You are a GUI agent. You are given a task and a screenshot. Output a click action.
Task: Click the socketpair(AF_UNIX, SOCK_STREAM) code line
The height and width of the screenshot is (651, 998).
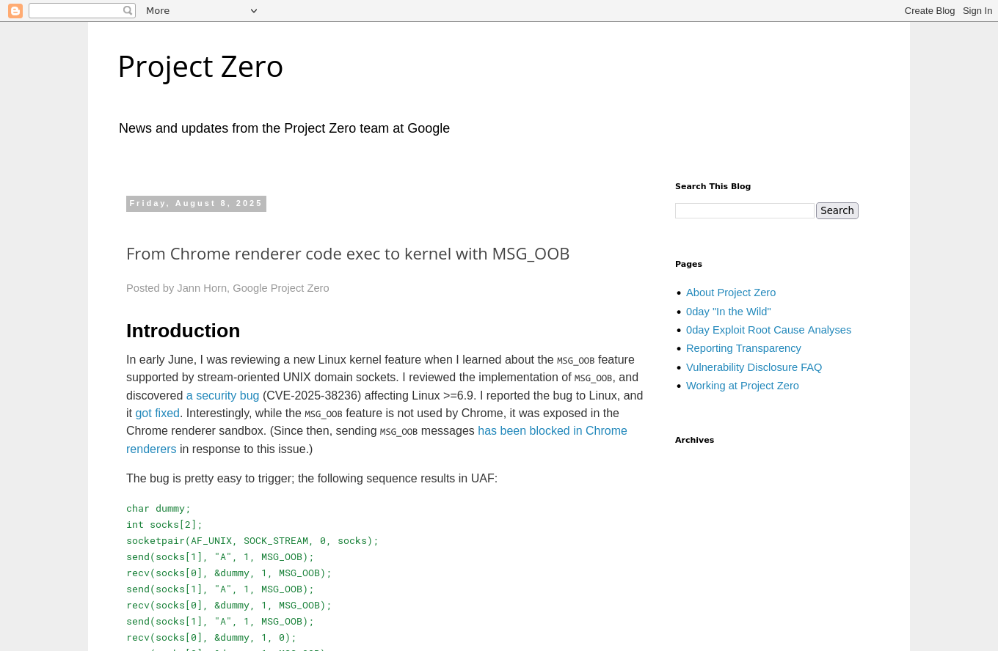252,540
